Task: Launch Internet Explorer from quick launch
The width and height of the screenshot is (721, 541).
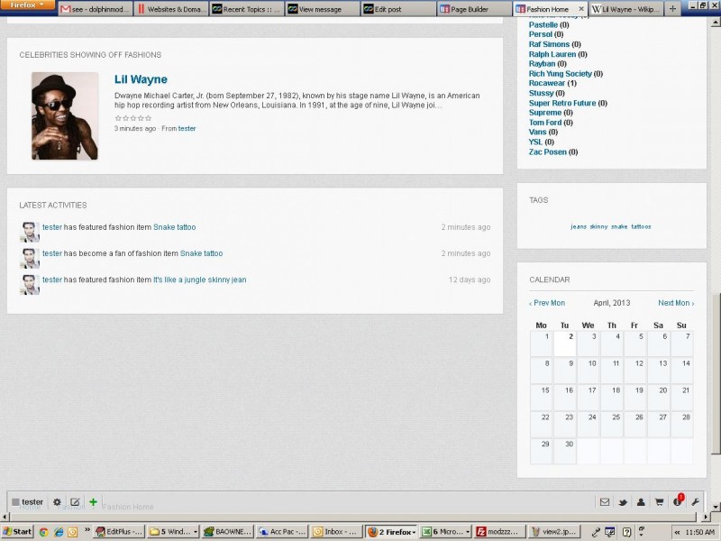Action: tap(59, 532)
